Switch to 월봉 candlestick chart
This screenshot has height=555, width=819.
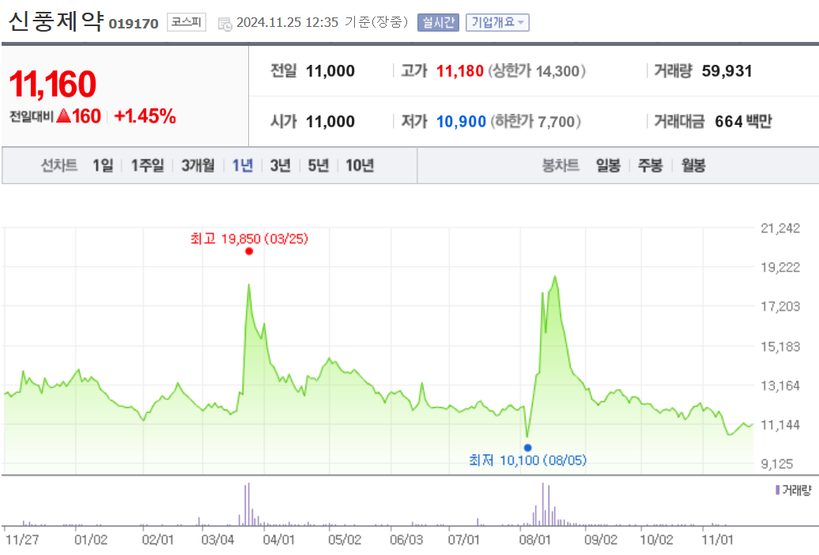click(693, 166)
